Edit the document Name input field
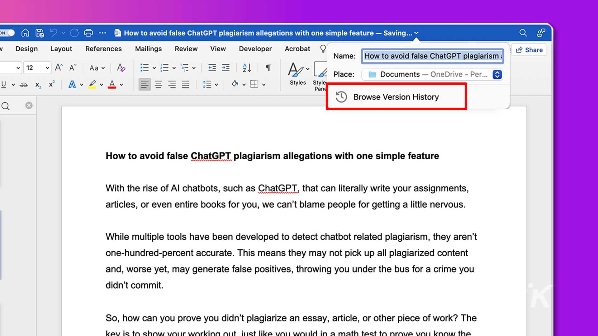The width and height of the screenshot is (598, 336). [432, 56]
